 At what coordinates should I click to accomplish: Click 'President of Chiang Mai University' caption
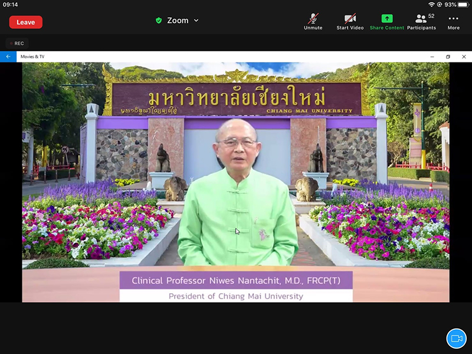[236, 296]
